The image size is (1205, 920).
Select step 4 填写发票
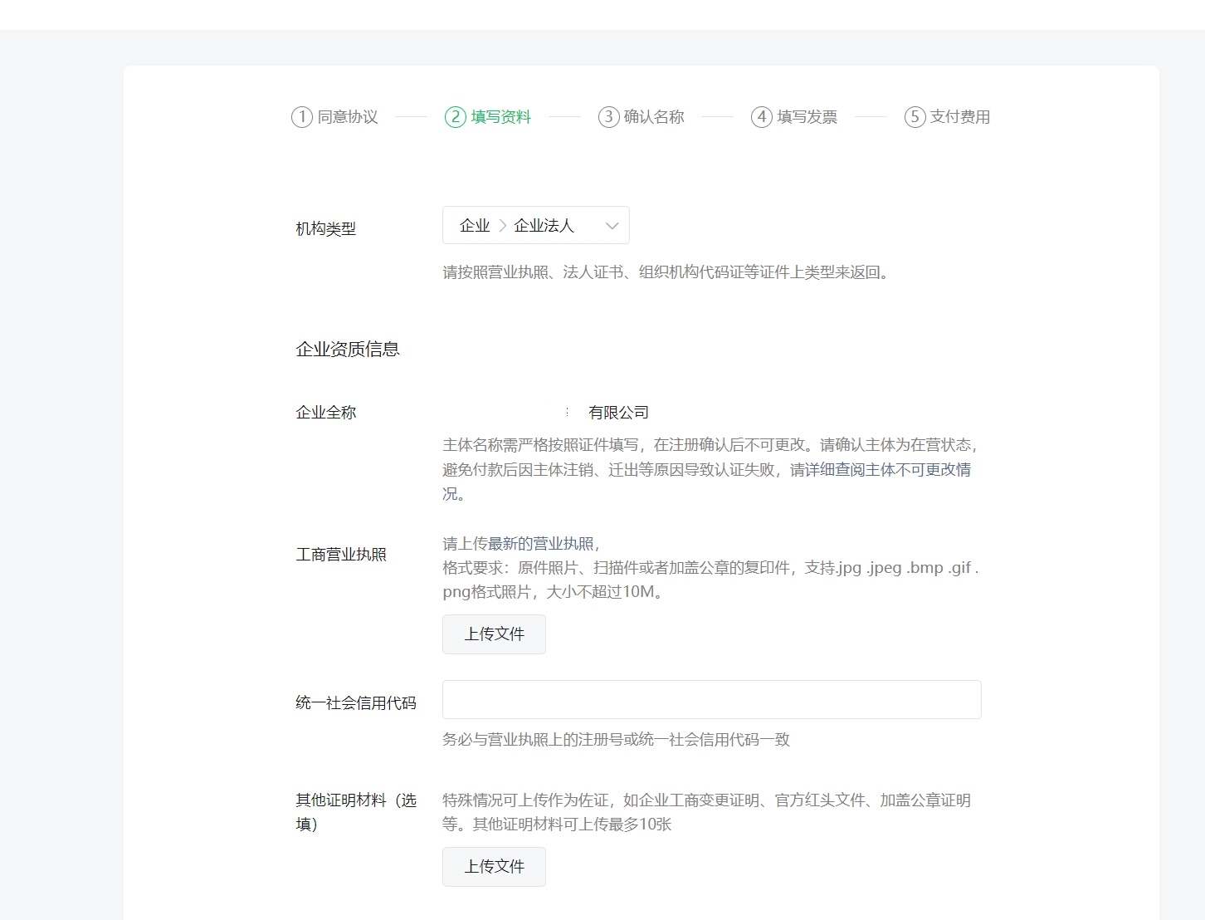coord(794,117)
